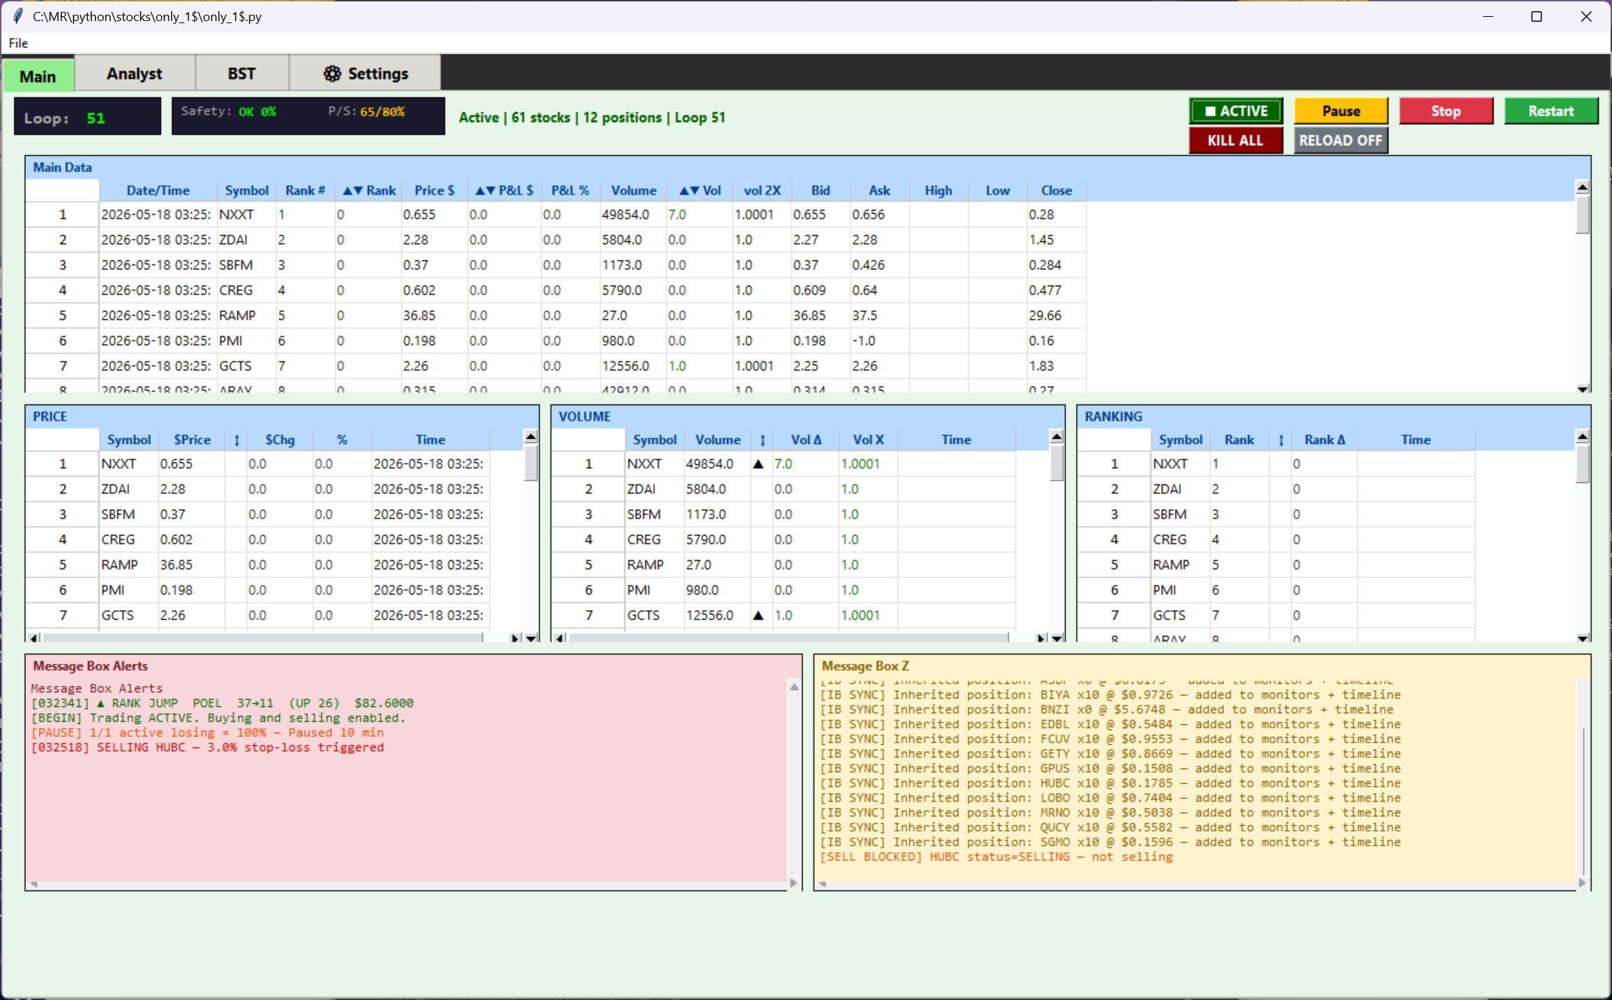Toggle the RELOAD OFF button
This screenshot has height=1000, width=1612.
tap(1341, 140)
